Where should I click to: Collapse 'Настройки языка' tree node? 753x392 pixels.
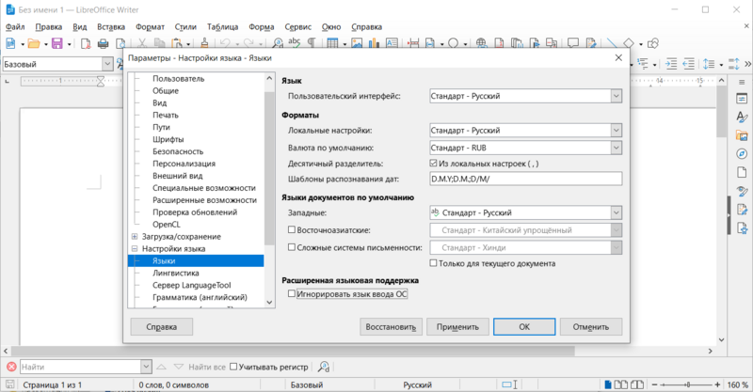point(135,248)
